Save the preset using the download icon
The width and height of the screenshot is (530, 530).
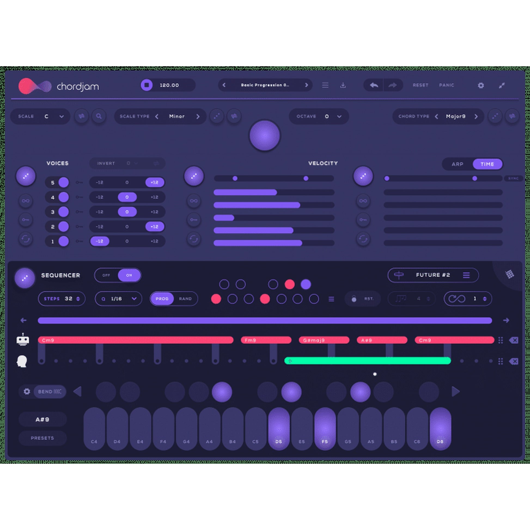[344, 85]
